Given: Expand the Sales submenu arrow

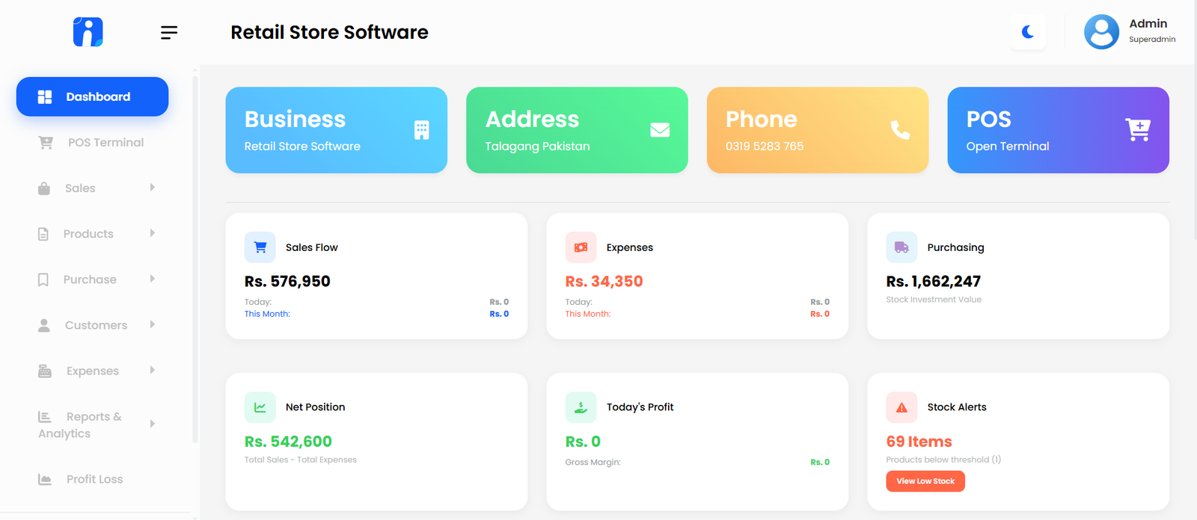Looking at the screenshot, I should point(152,188).
